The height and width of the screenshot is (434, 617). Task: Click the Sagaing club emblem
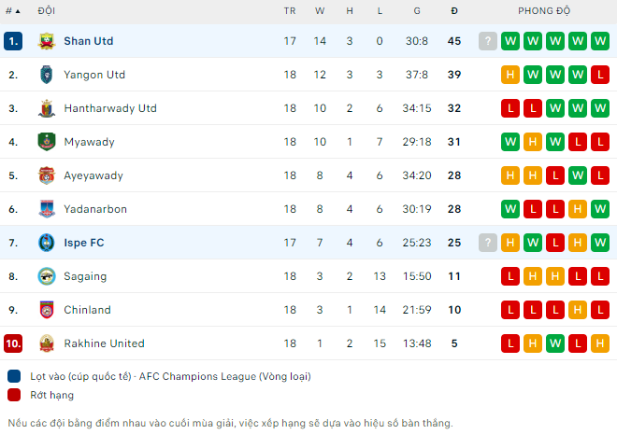(47, 276)
